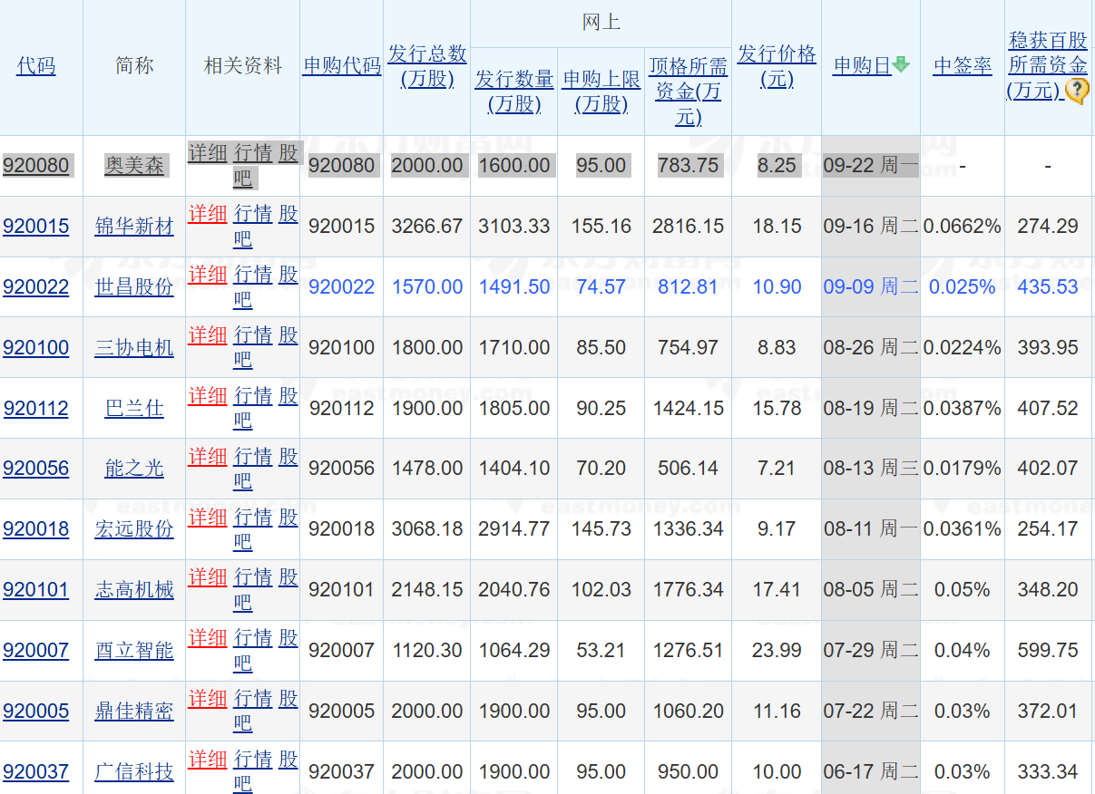Open 行情 for 三协电机 row
The height and width of the screenshot is (794, 1095).
click(x=253, y=335)
